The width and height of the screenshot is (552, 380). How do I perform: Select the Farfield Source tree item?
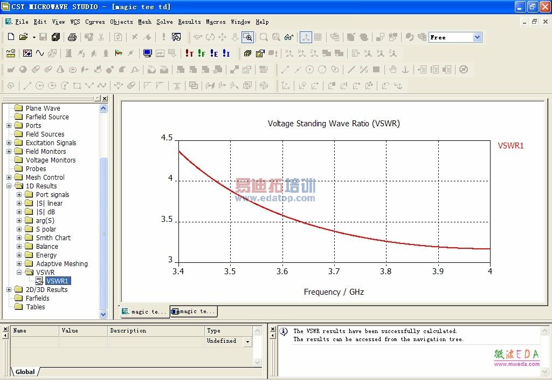coord(47,117)
